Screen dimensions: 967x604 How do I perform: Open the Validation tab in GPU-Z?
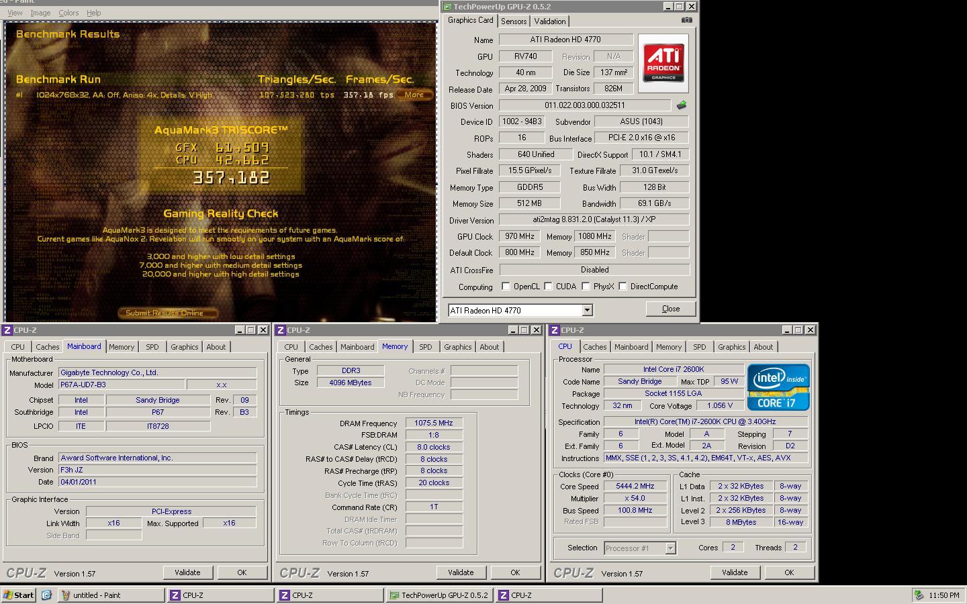pos(550,21)
